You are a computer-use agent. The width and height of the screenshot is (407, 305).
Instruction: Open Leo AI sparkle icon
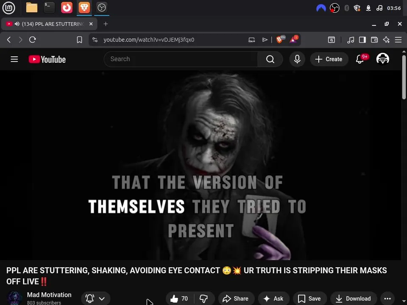pos(386,40)
